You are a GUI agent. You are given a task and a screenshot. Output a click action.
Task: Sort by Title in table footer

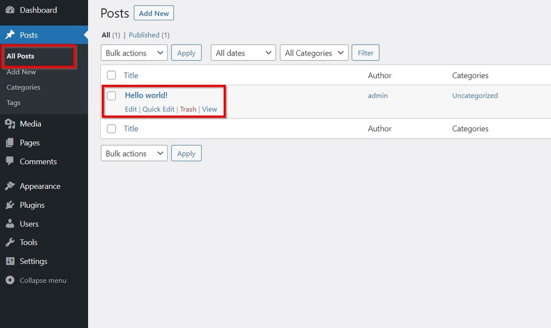[x=131, y=128]
